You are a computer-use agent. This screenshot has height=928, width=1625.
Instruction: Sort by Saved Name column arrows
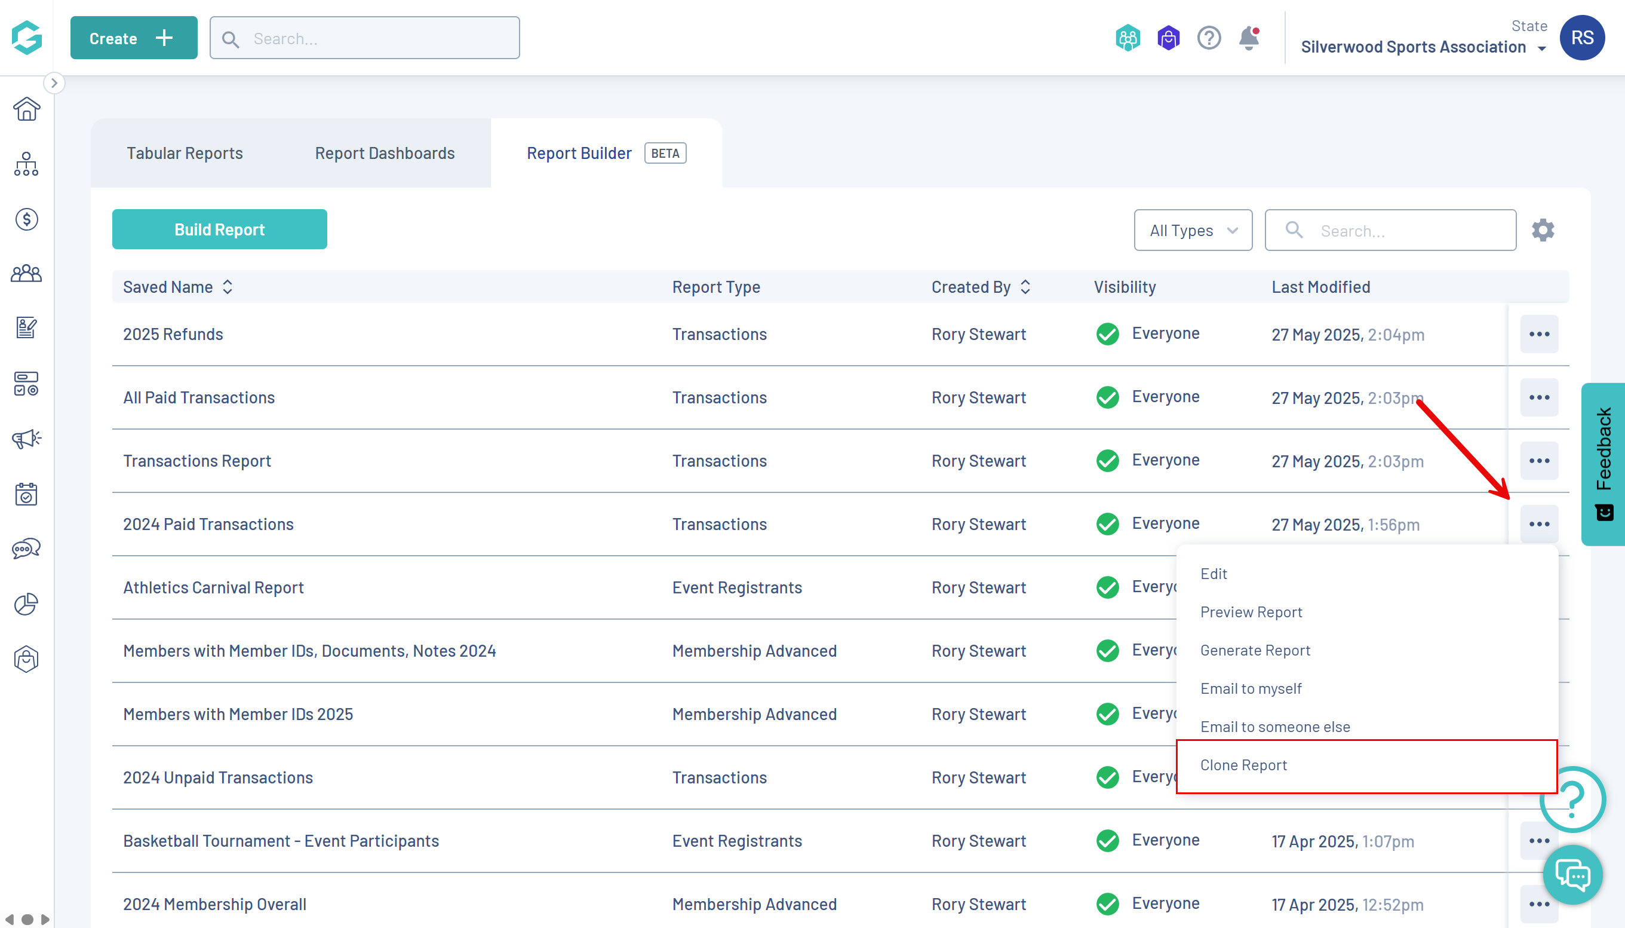[228, 287]
